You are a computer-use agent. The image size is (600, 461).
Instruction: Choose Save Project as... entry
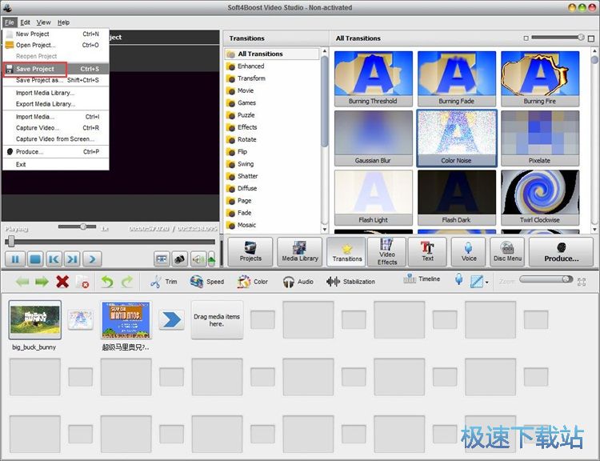(56, 80)
